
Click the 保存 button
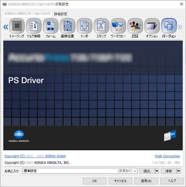tap(169, 171)
